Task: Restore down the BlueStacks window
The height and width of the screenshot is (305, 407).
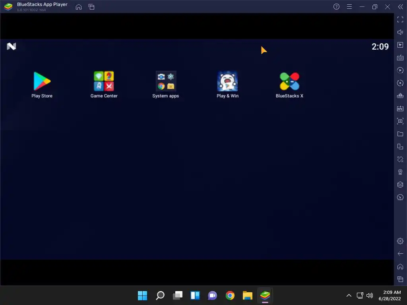Action: click(x=374, y=7)
